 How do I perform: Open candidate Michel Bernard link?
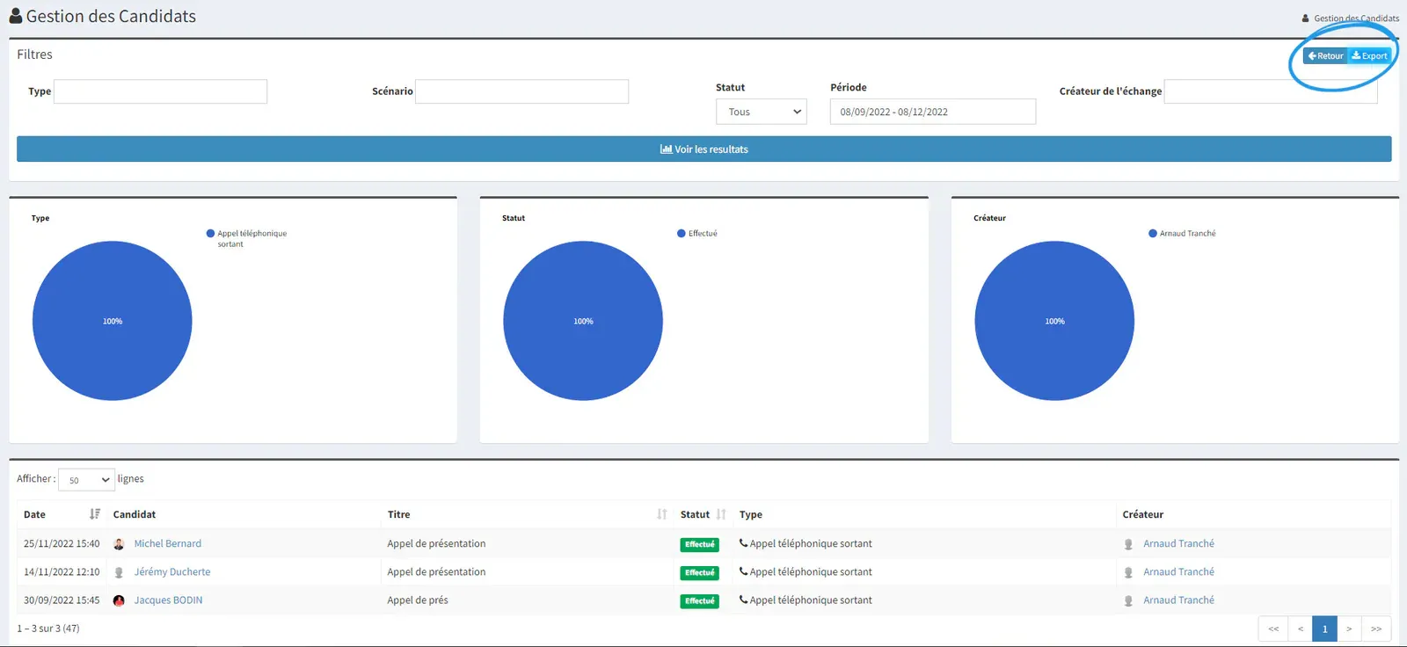(167, 543)
